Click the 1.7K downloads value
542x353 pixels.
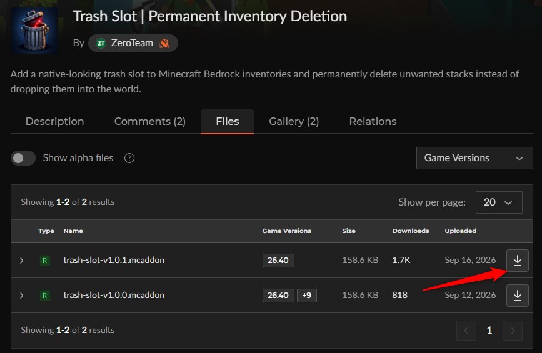(401, 260)
